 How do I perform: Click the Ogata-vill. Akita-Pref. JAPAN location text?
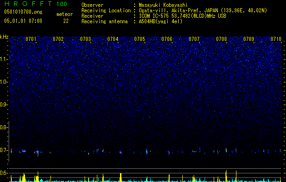pyautogui.click(x=203, y=10)
